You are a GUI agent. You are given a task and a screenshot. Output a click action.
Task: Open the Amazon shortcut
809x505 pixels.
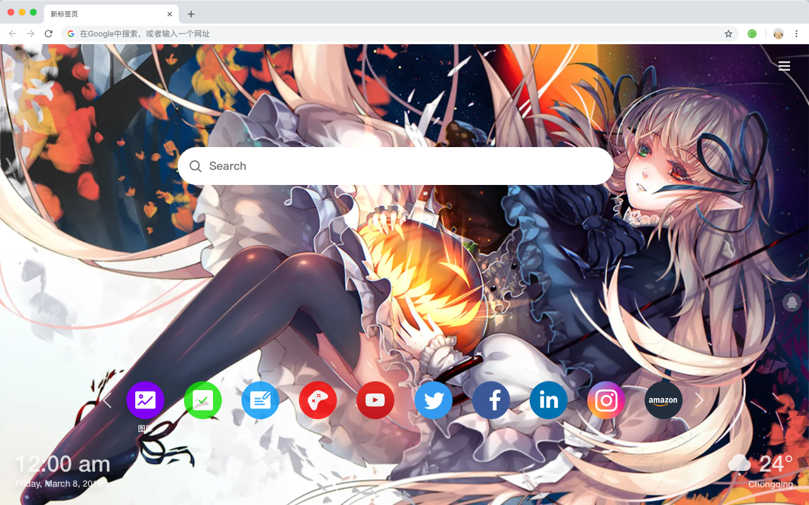(x=664, y=400)
